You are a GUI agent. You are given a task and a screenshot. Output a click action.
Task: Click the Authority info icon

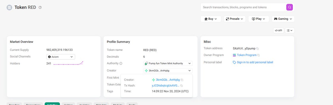(121, 63)
